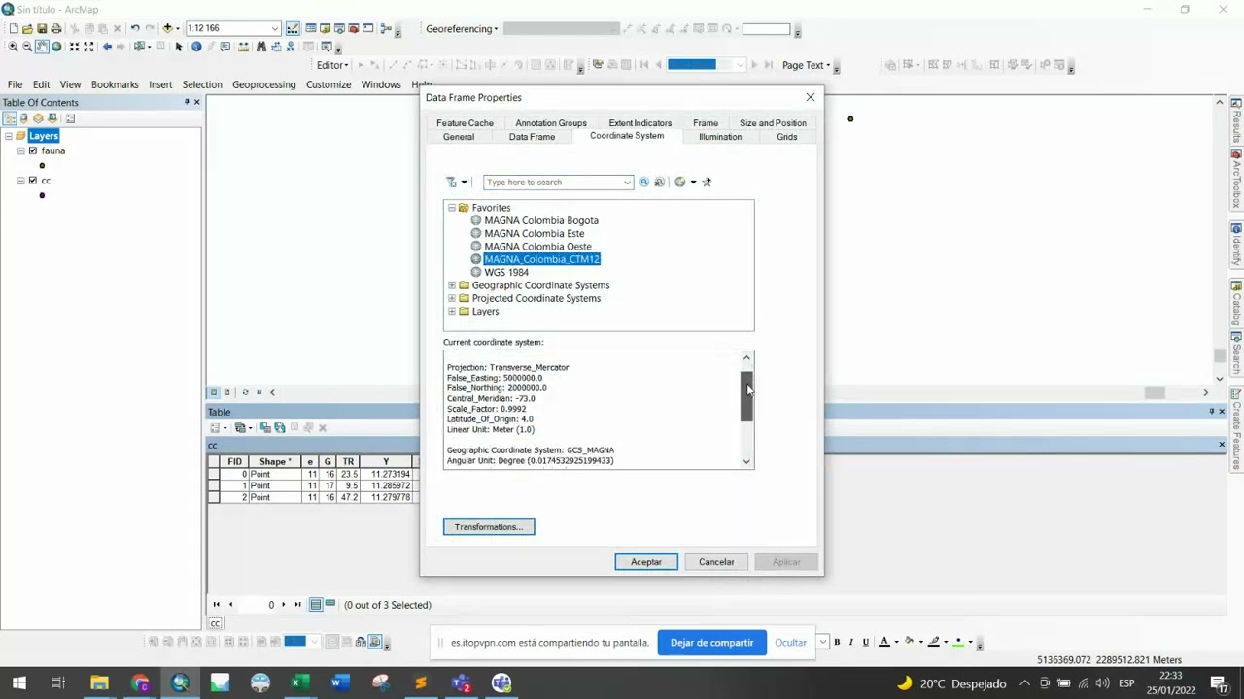Viewport: 1244px width, 699px height.
Task: Select the Zoom Out tool
Action: coord(27,47)
